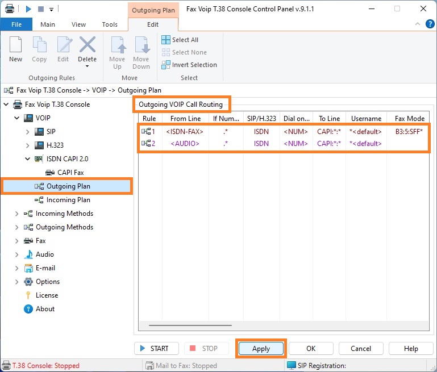Open the License item in sidebar
Image resolution: width=437 pixels, height=372 pixels.
point(47,295)
